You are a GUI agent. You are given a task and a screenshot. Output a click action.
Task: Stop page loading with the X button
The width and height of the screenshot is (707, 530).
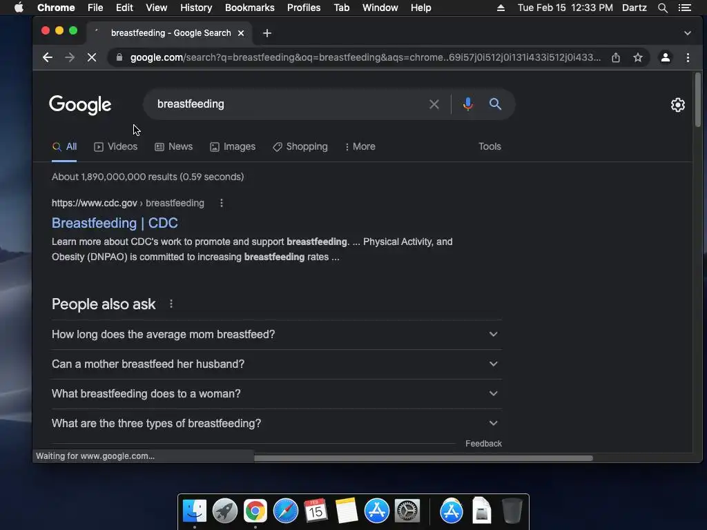point(92,57)
